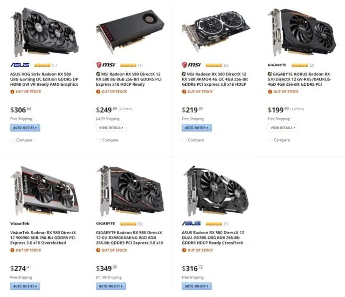Click the out of stock info icon on VisionTek card
This screenshot has width=345, height=297.
click(x=12, y=250)
